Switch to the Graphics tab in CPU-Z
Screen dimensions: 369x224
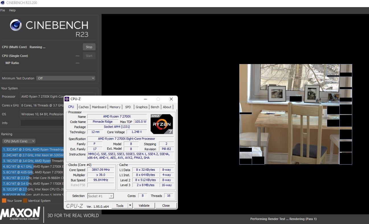pyautogui.click(x=142, y=107)
